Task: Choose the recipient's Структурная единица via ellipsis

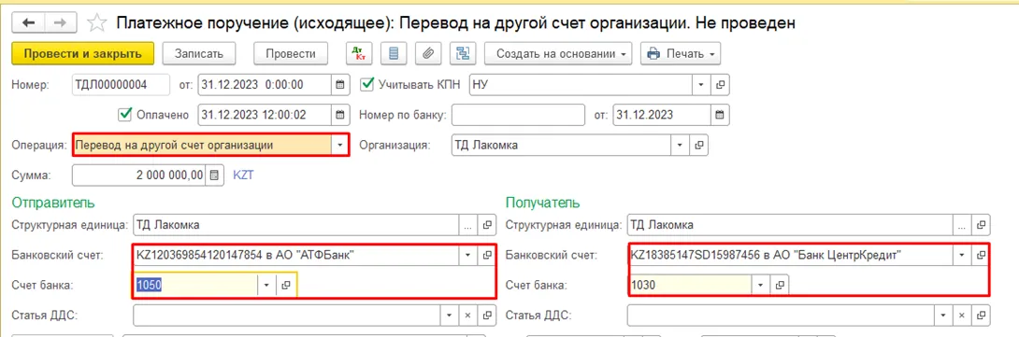Action: [x=962, y=225]
